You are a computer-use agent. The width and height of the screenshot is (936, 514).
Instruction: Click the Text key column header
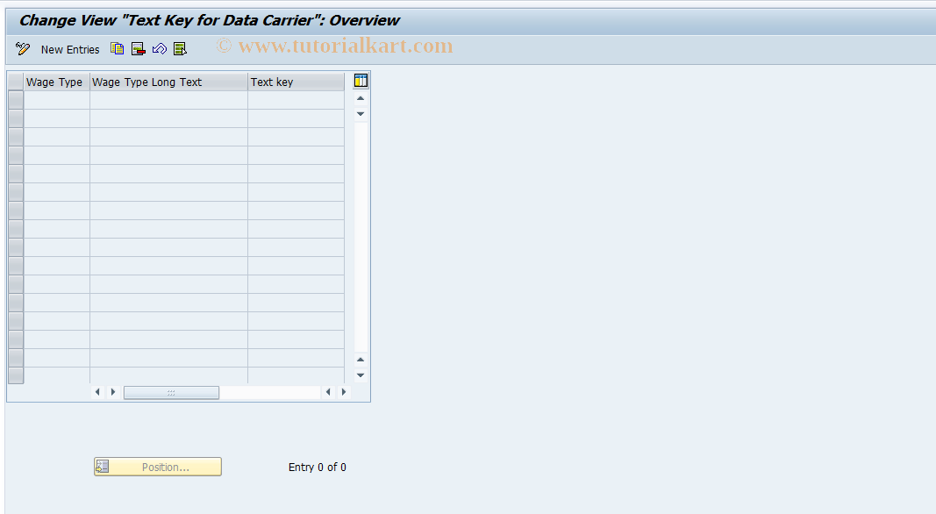click(297, 82)
